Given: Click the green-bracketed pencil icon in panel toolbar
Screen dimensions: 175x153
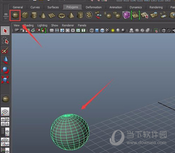Looking at the screenshot, I should [43, 31].
